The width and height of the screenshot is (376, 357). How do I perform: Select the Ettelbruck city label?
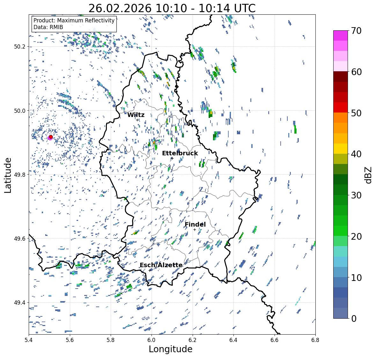point(180,153)
